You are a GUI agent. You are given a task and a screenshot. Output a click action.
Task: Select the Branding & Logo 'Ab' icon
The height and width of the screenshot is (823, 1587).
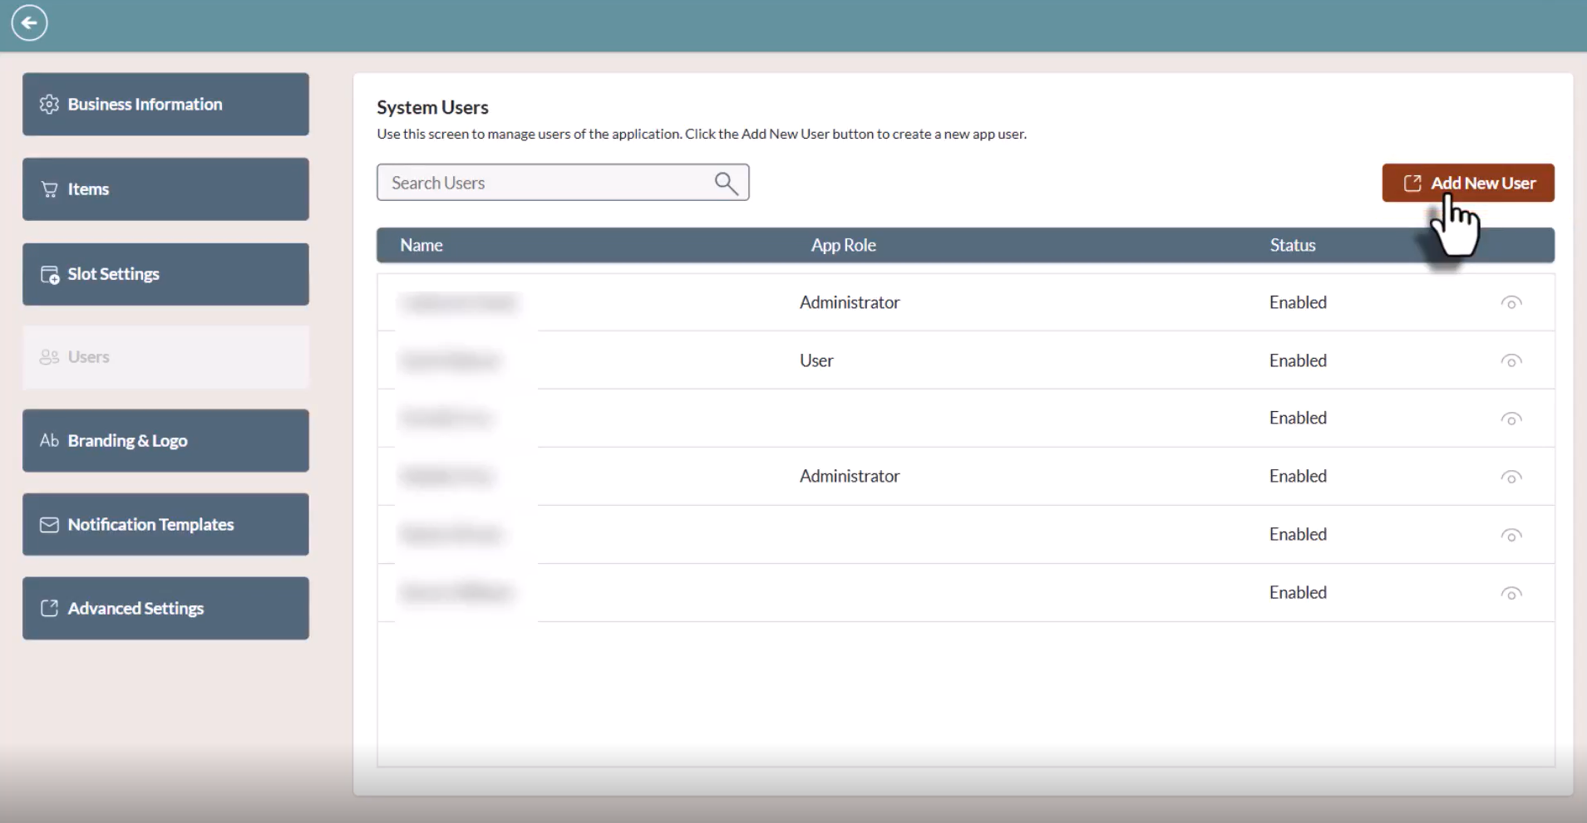pyautogui.click(x=48, y=440)
